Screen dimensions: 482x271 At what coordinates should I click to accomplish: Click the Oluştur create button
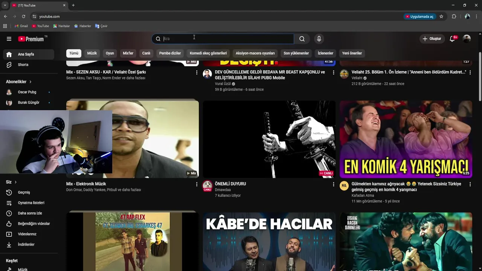point(432,39)
